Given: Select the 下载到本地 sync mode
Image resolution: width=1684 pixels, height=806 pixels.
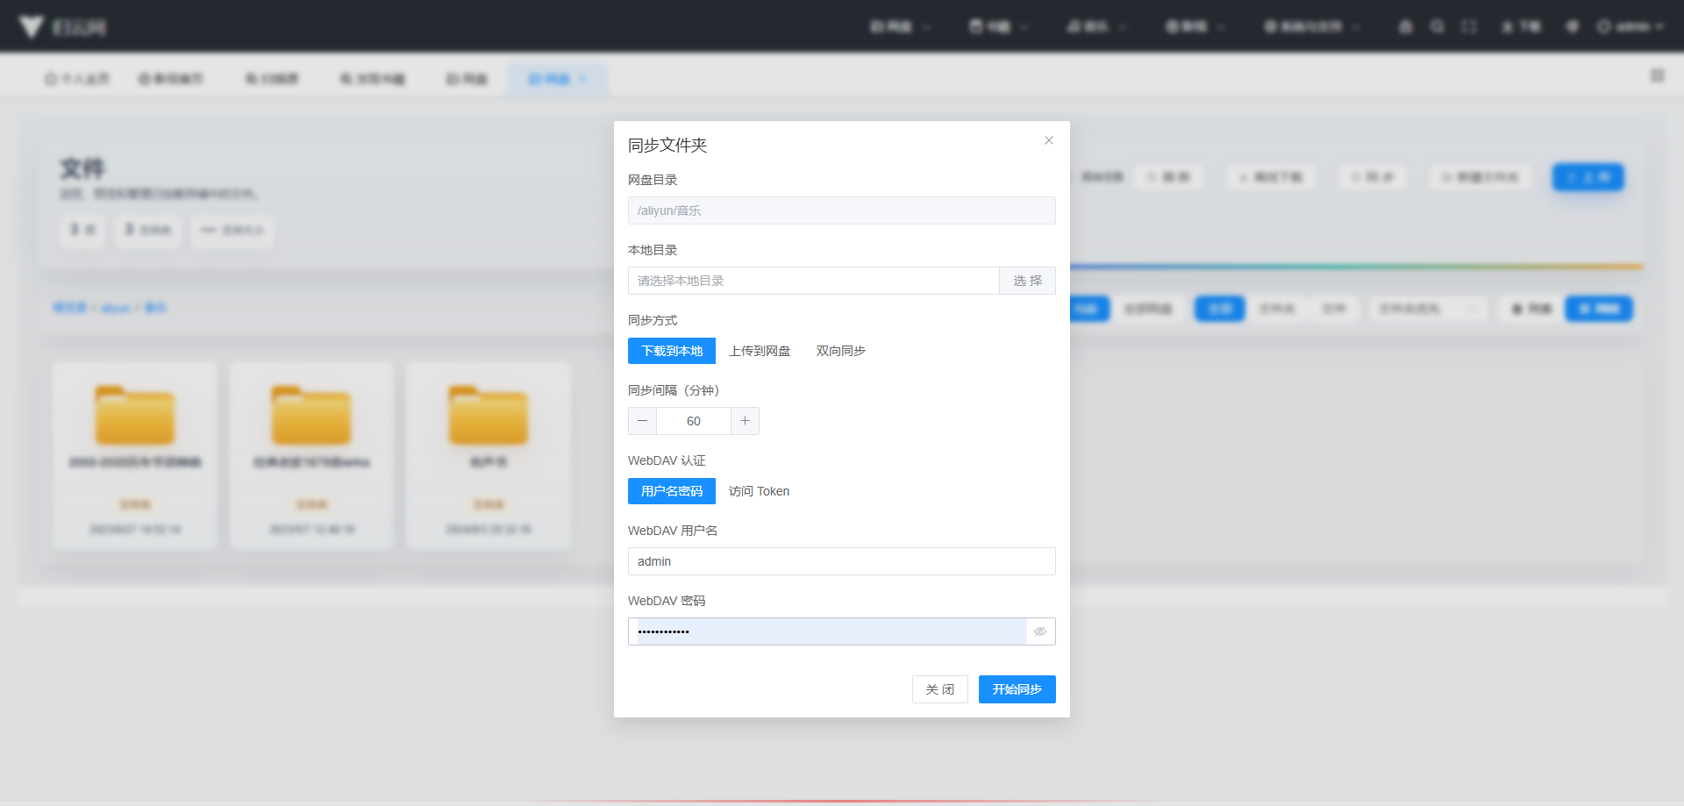Looking at the screenshot, I should [672, 351].
